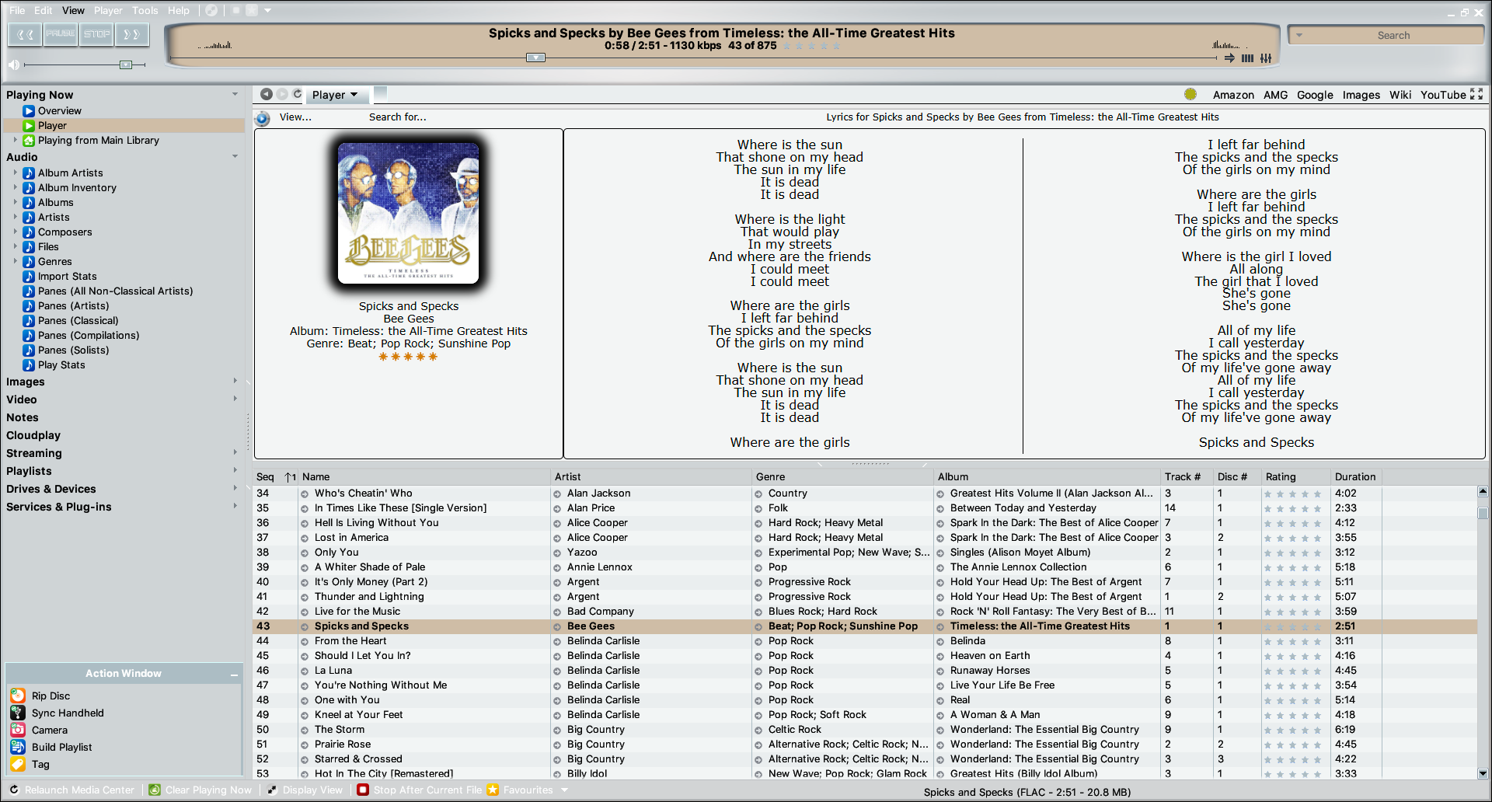The height and width of the screenshot is (802, 1492).
Task: Minimize the Action Window panel
Action: (234, 675)
